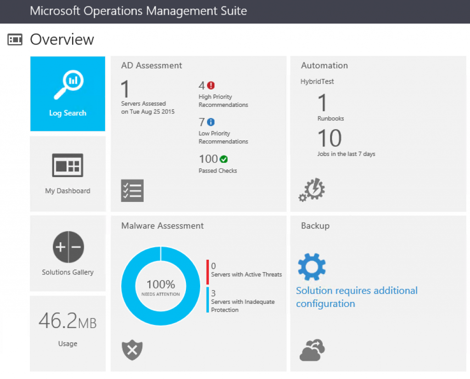Click the 7 low priority count
Screen dimensions: 470x379
[x=202, y=122]
